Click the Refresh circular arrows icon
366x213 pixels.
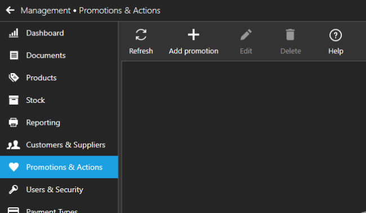(x=141, y=35)
